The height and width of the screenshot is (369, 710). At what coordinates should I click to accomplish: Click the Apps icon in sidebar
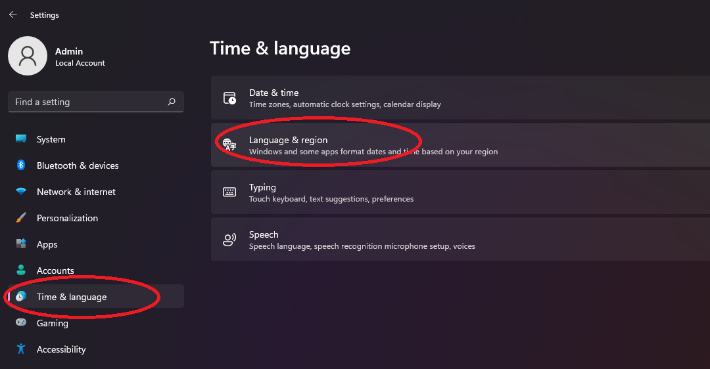coord(21,244)
